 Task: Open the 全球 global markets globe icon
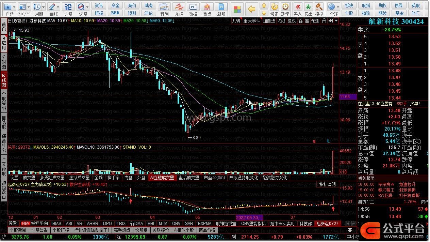(x=332, y=6)
